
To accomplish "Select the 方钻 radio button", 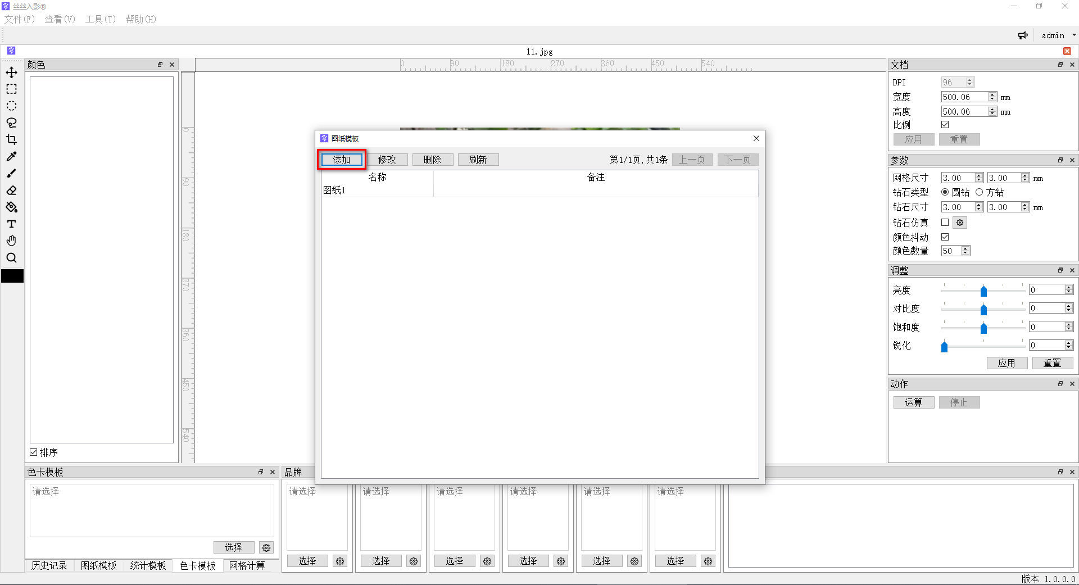I will [x=980, y=192].
